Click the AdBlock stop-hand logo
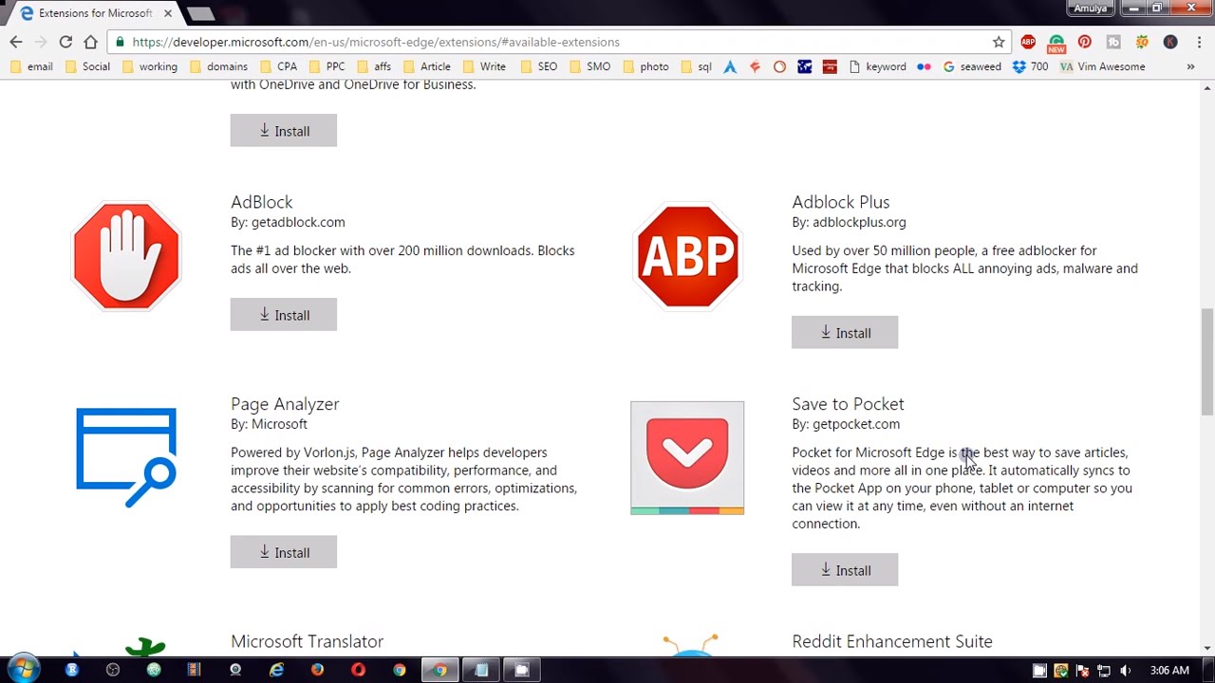 [x=126, y=256]
